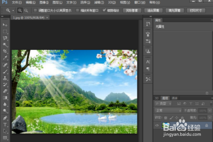
Task: Open the collapsed Paragraph panel icon
Action: 148,69
